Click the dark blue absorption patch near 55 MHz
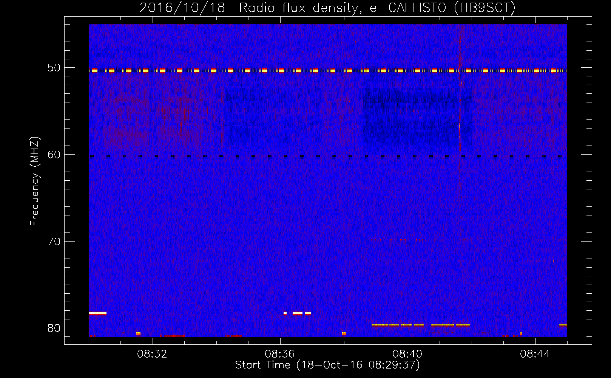This screenshot has width=611, height=378. [417, 117]
